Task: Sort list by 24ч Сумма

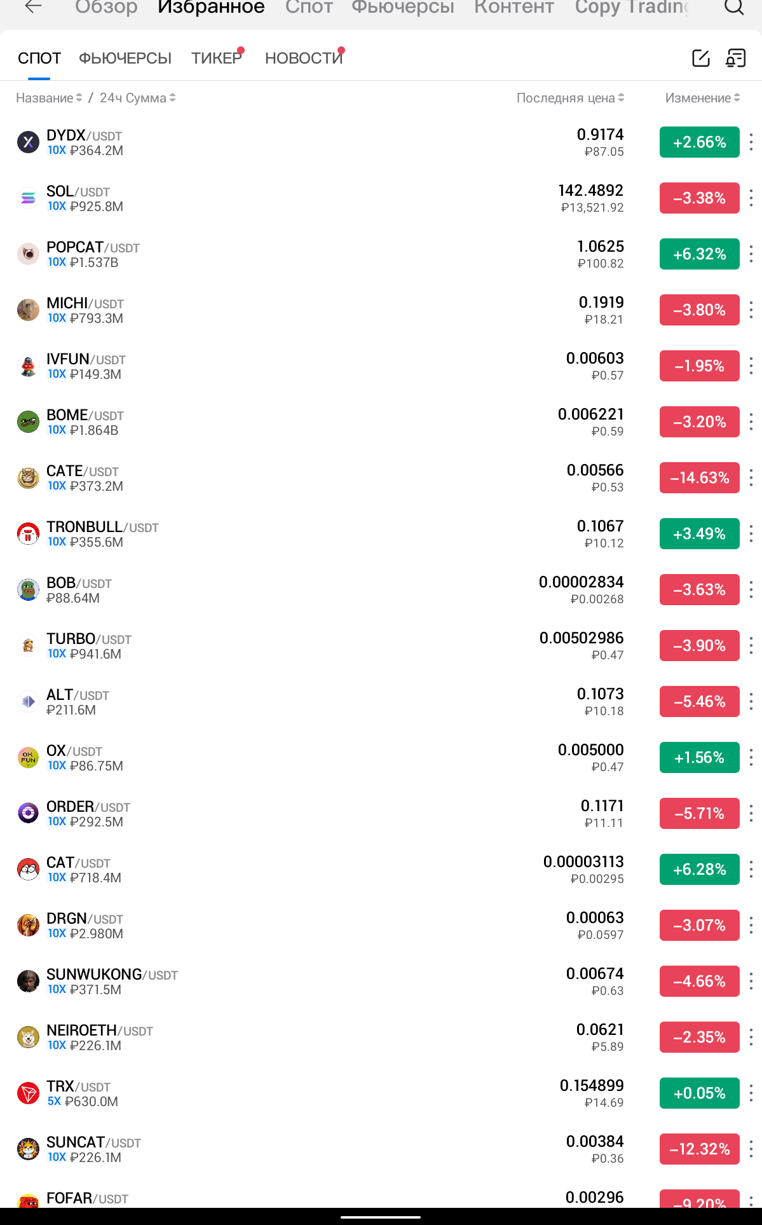Action: click(x=137, y=98)
